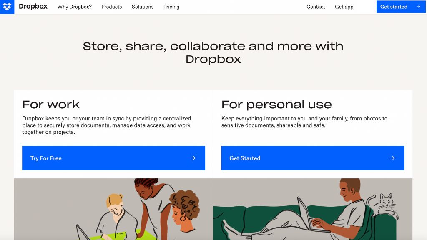Open the Why Dropbox? menu
Viewport: 427px width, 240px height.
74,7
